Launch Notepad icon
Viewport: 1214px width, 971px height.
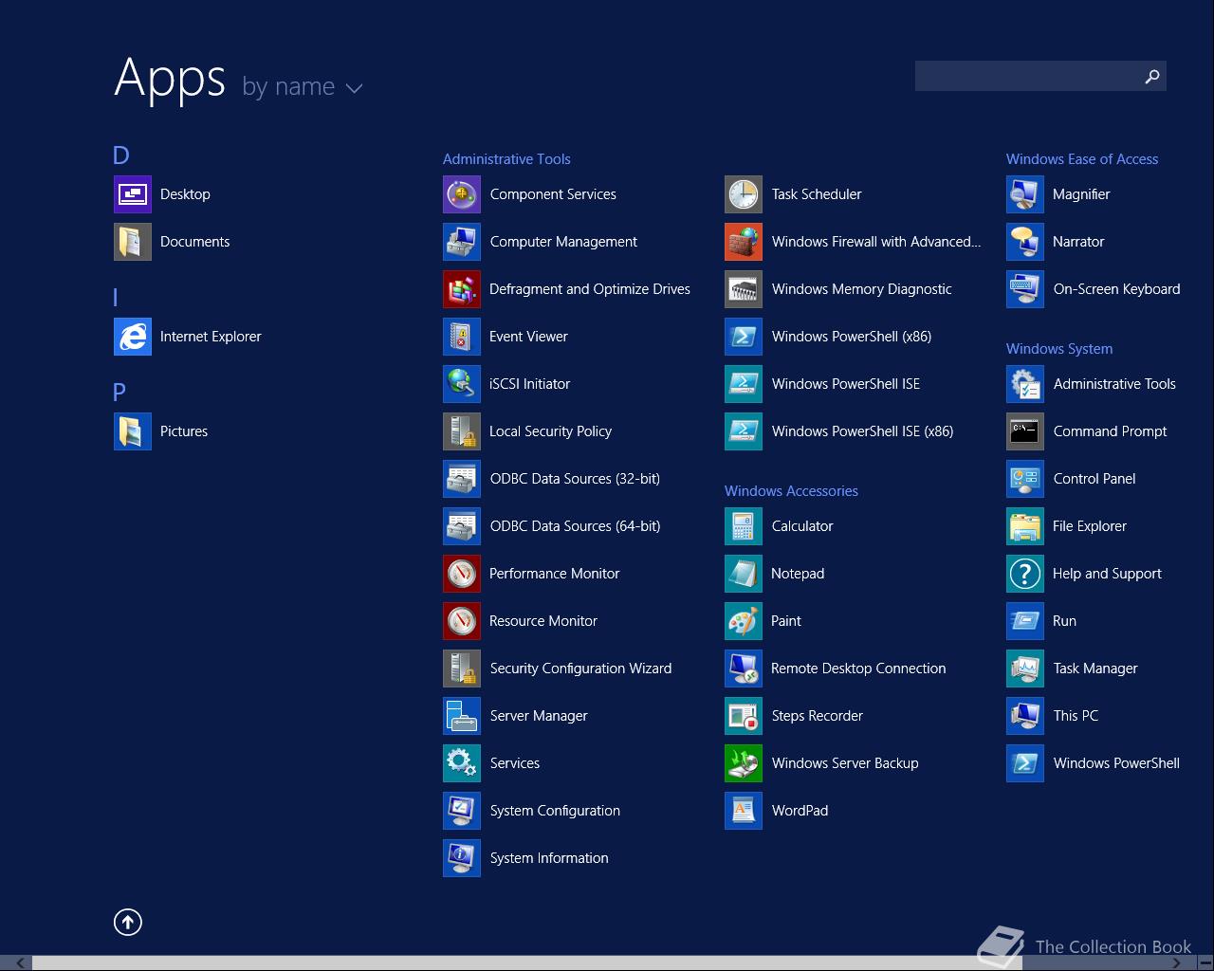tap(744, 574)
